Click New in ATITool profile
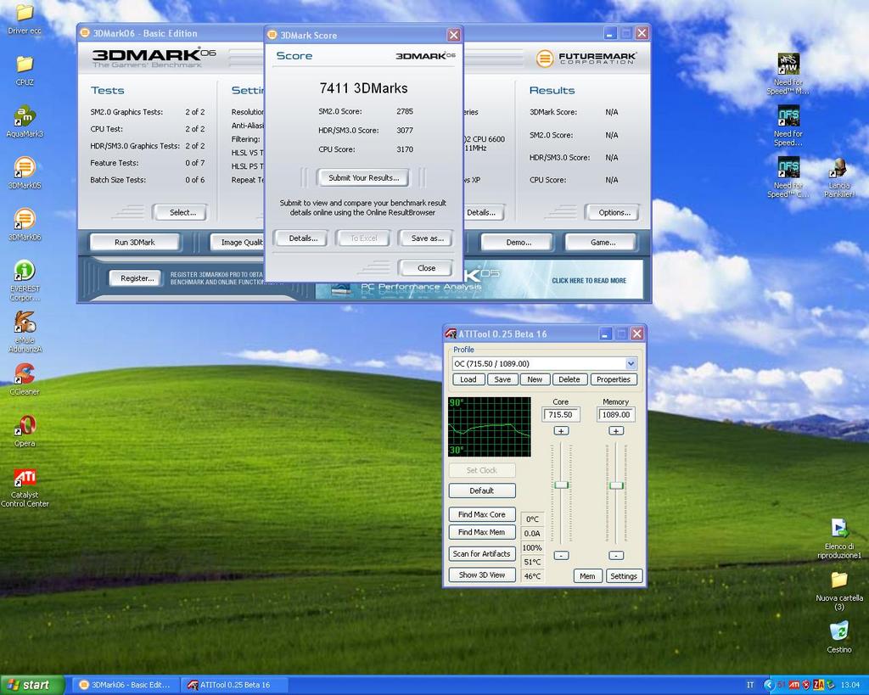Image resolution: width=869 pixels, height=695 pixels. (x=535, y=379)
